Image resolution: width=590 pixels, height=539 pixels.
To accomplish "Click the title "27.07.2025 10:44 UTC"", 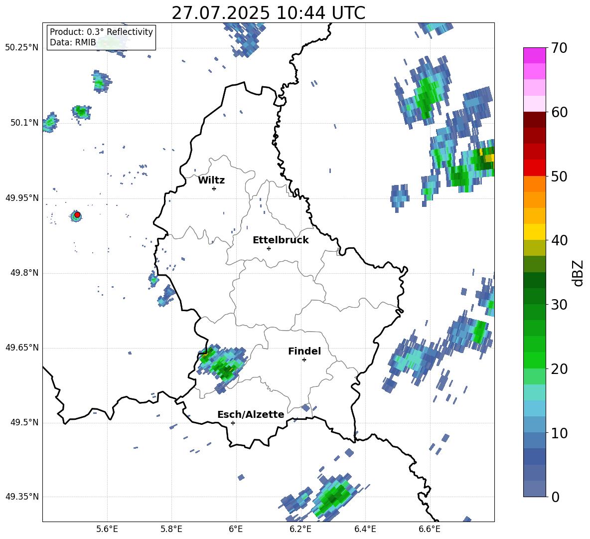I will point(268,13).
